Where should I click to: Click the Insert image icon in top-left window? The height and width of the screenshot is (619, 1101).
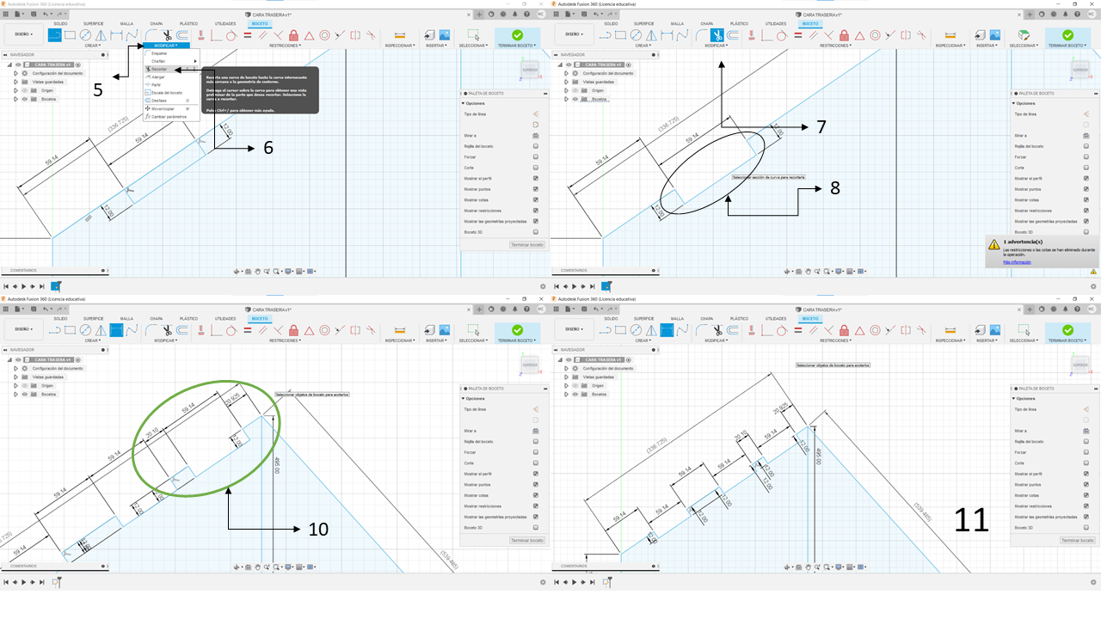(444, 35)
